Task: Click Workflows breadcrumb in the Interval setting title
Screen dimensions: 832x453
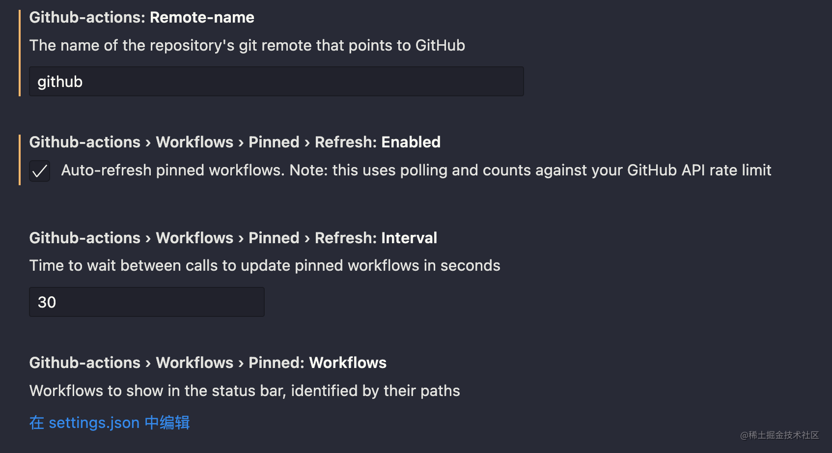Action: (194, 238)
